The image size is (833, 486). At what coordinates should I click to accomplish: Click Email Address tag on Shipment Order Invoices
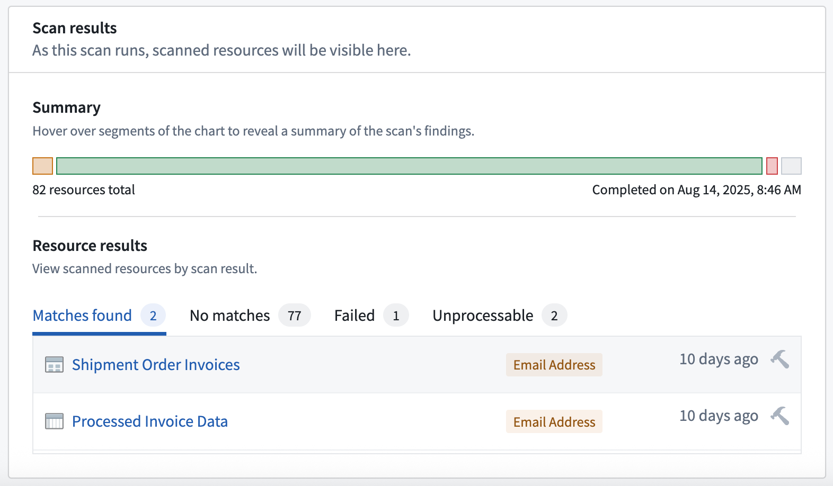coord(554,365)
